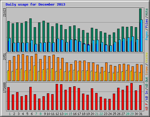Click the orange visits bar for day 22
Image resolution: width=150 pixels, height=117 pixels.
point(102,74)
